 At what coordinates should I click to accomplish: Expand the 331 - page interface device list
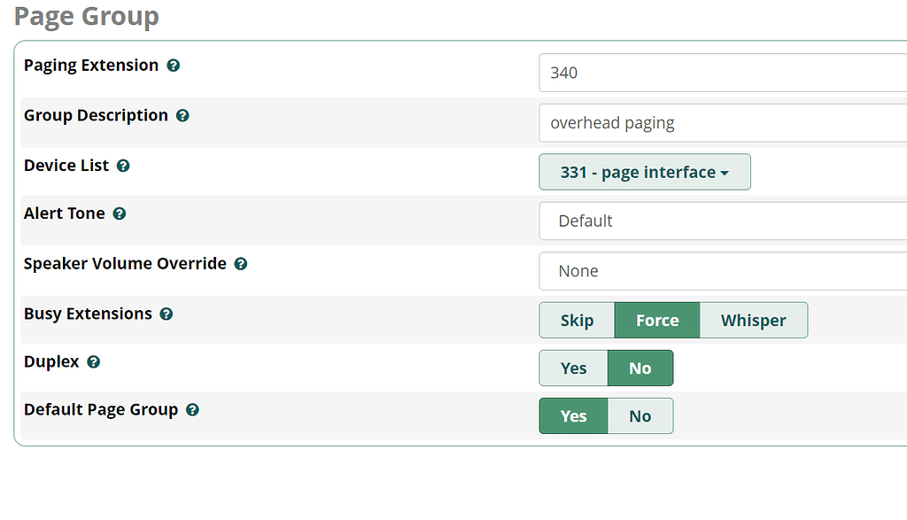(x=645, y=172)
